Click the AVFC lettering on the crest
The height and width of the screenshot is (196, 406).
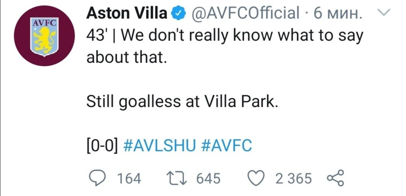[44, 23]
